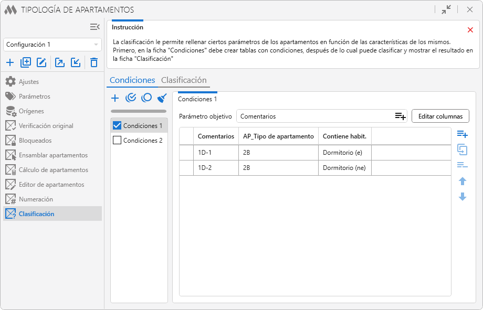The height and width of the screenshot is (310, 483).
Task: Click the Editar columnas button
Action: [x=440, y=116]
